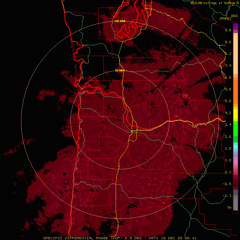Click the yellow segment of the color bar
This screenshot has height=240, width=240.
click(x=235, y=114)
